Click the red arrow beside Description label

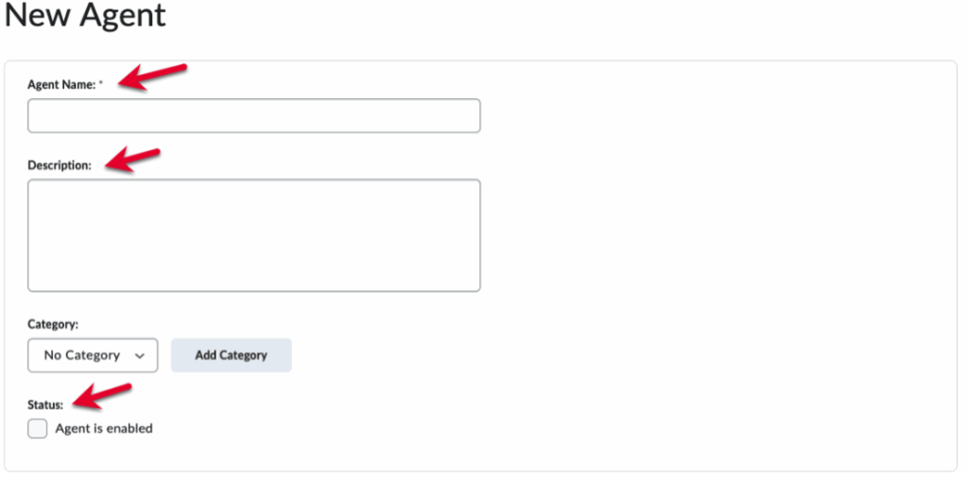pos(132,159)
